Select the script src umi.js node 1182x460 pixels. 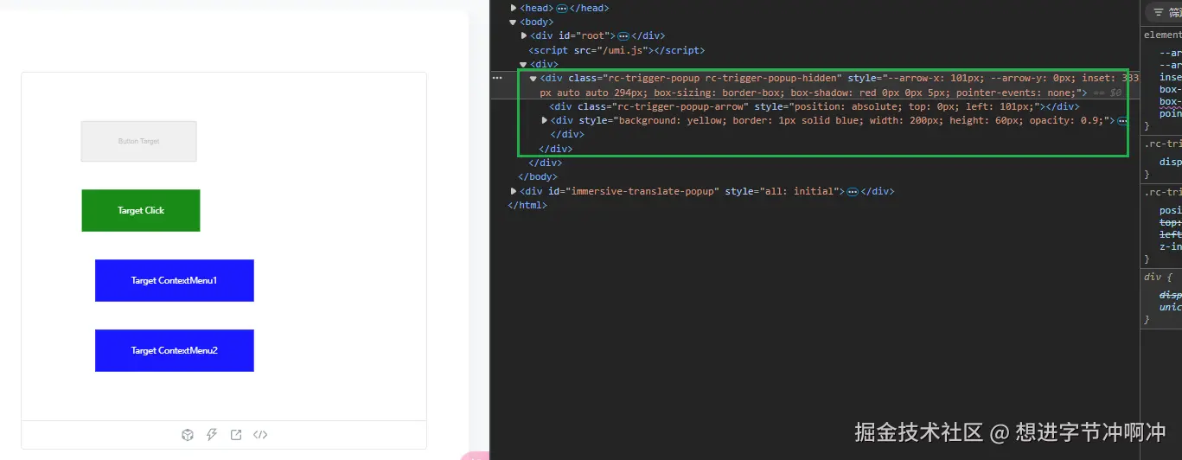click(x=617, y=50)
